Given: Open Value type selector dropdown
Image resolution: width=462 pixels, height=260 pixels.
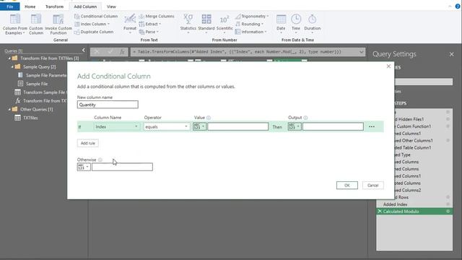Looking at the screenshot, I should 199,127.
